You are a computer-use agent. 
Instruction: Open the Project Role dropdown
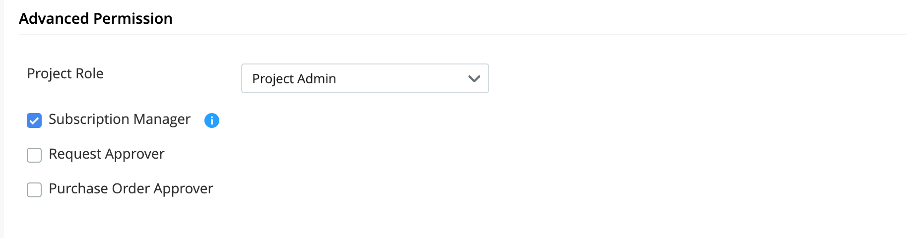click(x=365, y=78)
